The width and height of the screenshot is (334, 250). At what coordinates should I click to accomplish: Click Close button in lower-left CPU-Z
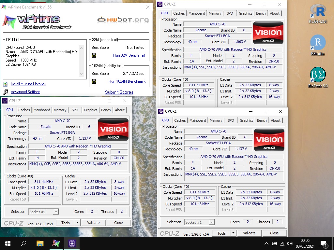(118, 223)
